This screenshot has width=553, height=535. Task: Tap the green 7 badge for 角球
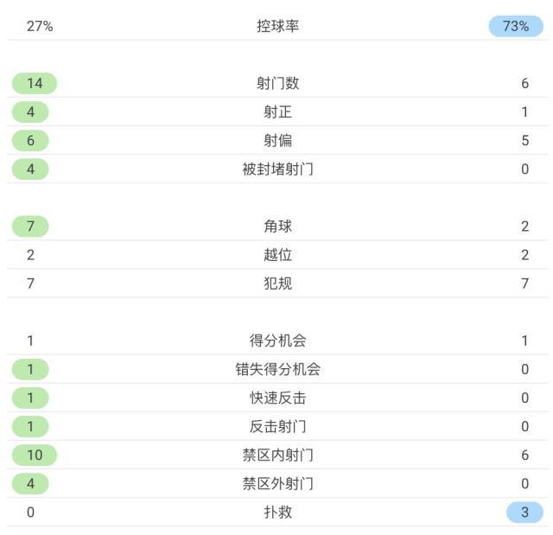pyautogui.click(x=30, y=226)
